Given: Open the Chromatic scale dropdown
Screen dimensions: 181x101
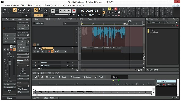Looking at the screenshot, I should pos(23,28).
